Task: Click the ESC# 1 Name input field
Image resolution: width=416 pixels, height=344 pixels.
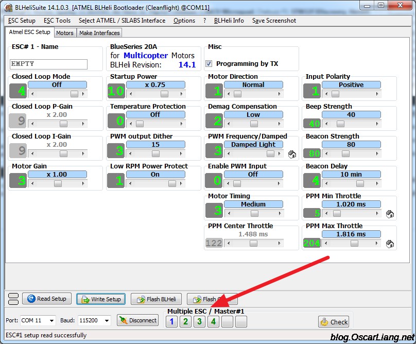Action: pyautogui.click(x=48, y=64)
